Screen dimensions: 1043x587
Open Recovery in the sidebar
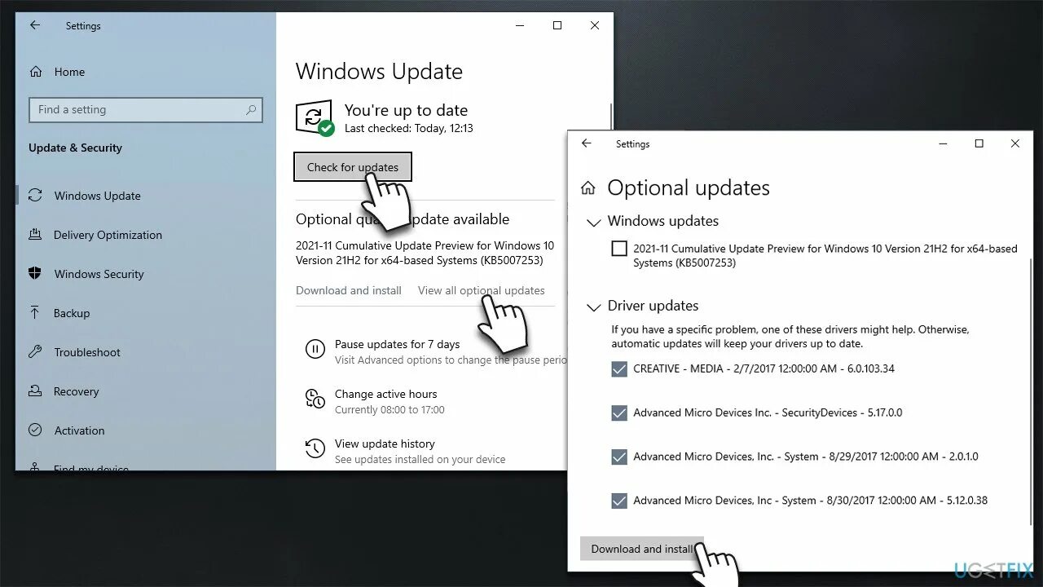click(76, 391)
